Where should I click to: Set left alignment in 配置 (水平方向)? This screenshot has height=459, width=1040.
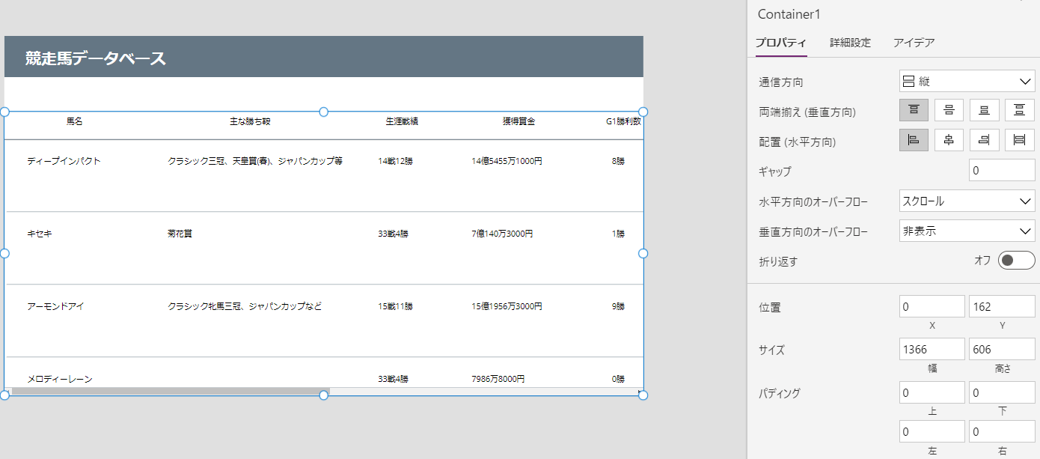click(x=914, y=140)
